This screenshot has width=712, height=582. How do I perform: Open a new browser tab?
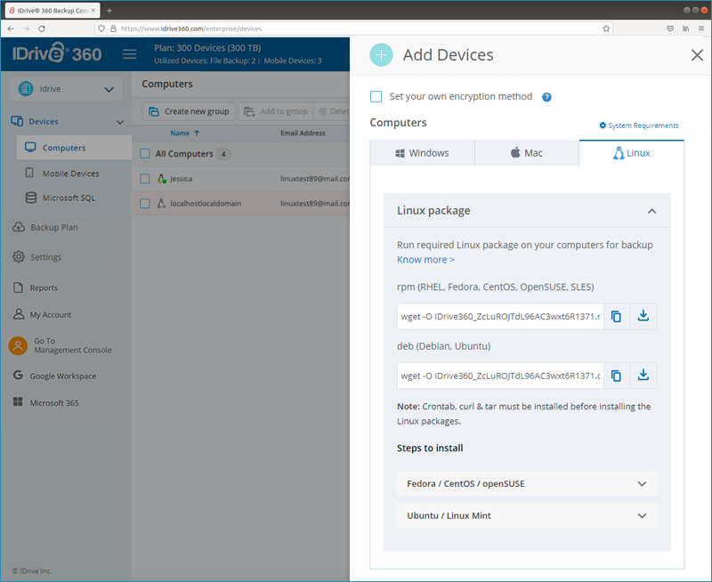point(109,11)
